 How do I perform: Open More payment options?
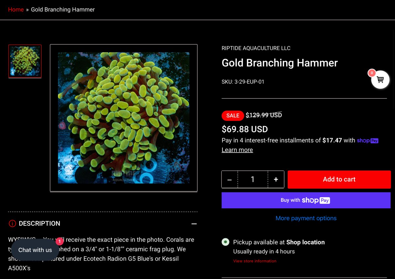click(x=306, y=218)
